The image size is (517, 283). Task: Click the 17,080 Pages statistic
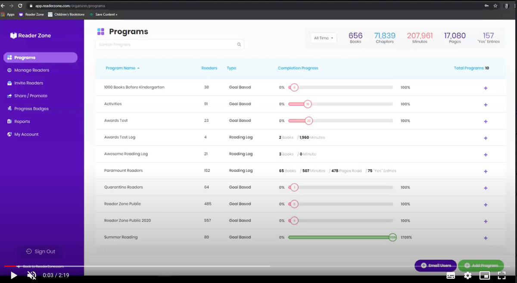pos(455,37)
